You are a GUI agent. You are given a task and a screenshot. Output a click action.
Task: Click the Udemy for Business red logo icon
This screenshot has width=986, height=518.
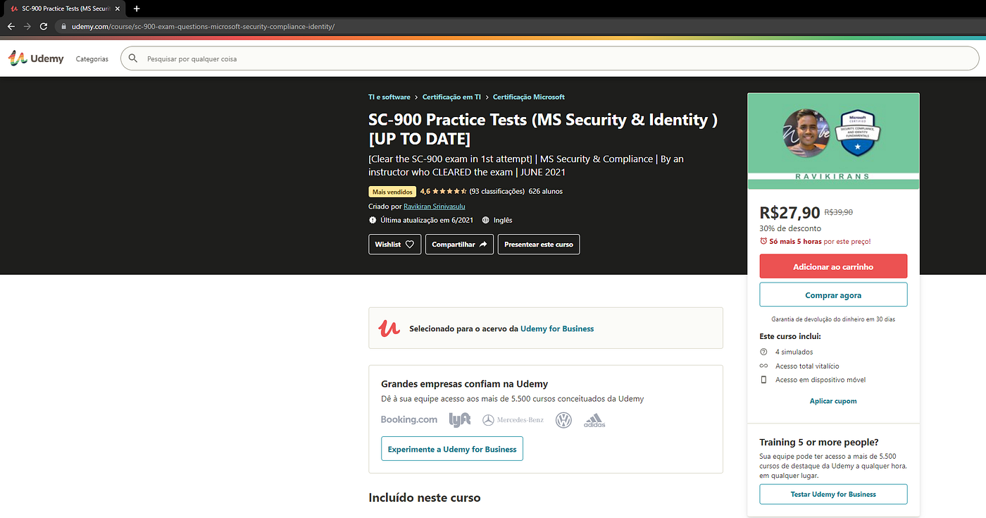tap(389, 328)
